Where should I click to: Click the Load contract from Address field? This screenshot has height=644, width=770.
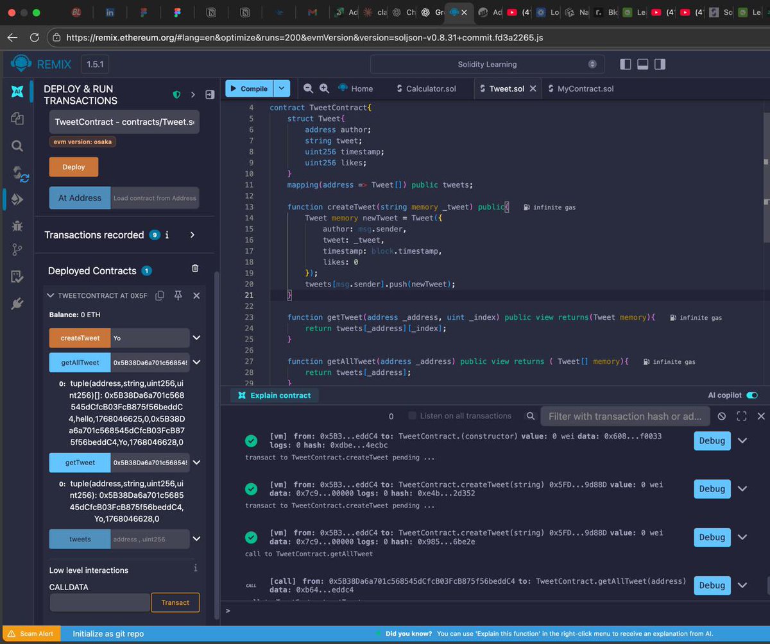pyautogui.click(x=155, y=197)
